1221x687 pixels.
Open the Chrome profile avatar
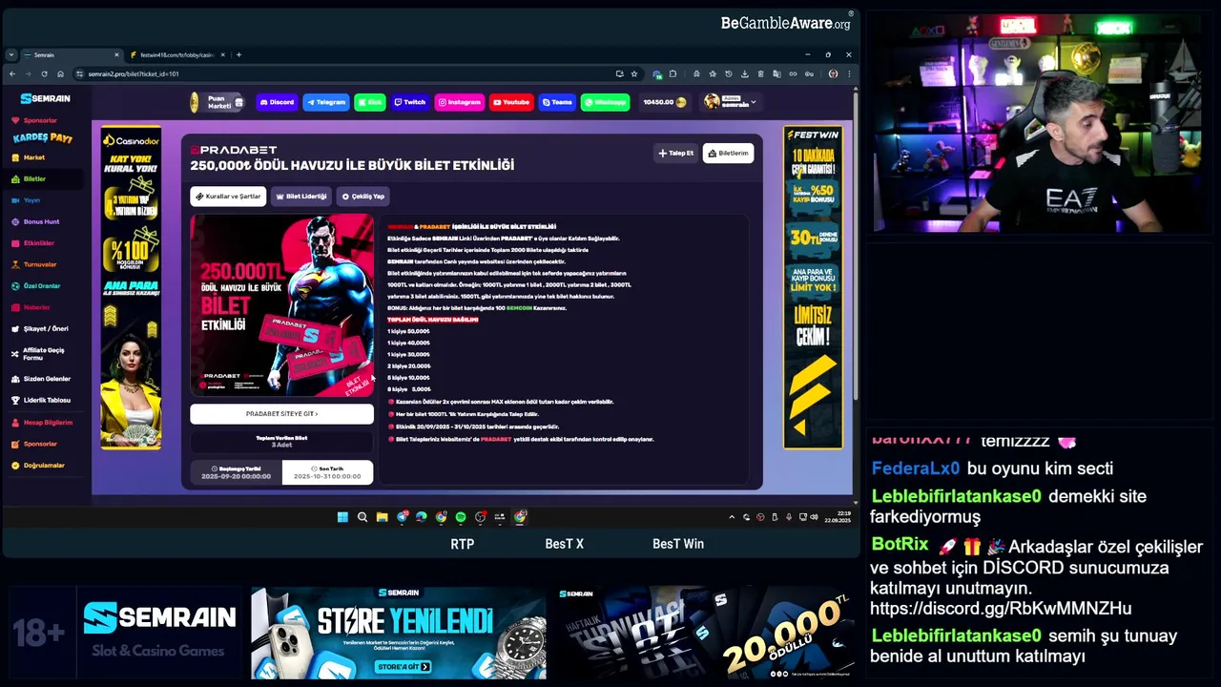(833, 73)
